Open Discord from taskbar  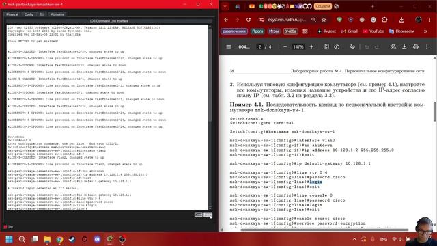pyautogui.click(x=97, y=239)
